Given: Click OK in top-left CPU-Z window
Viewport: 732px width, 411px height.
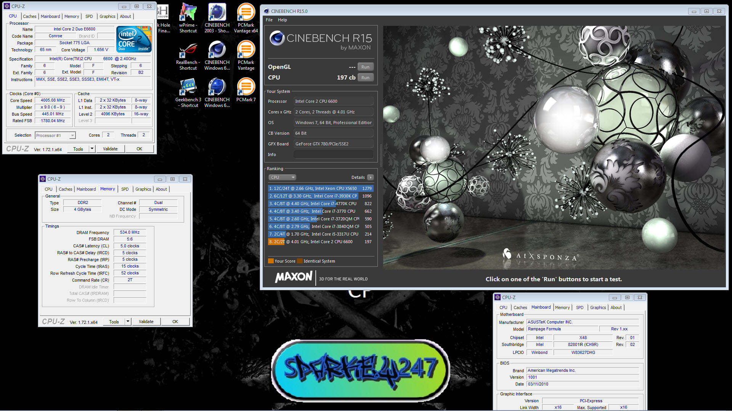Looking at the screenshot, I should pyautogui.click(x=139, y=149).
